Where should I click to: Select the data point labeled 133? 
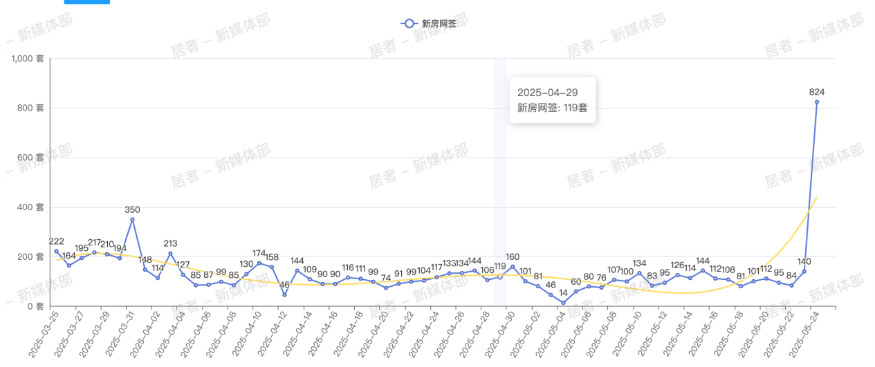pos(449,273)
